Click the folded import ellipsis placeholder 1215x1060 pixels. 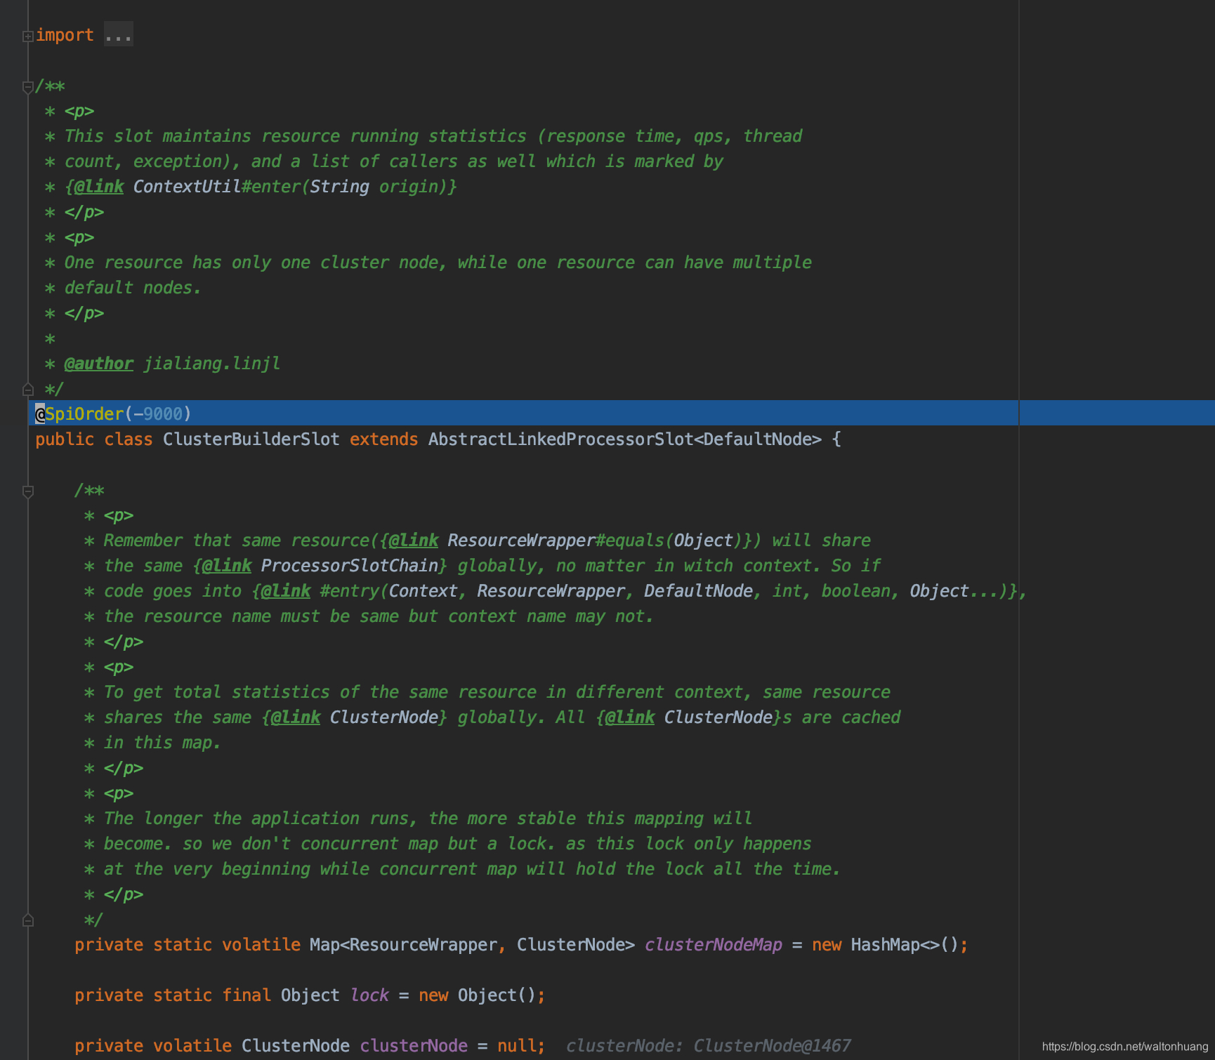pyautogui.click(x=118, y=34)
